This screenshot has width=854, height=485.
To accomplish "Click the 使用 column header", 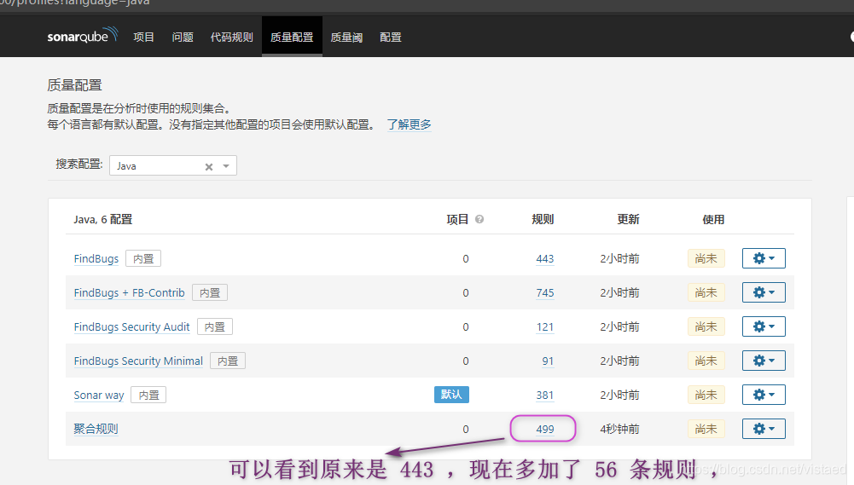I will point(713,219).
